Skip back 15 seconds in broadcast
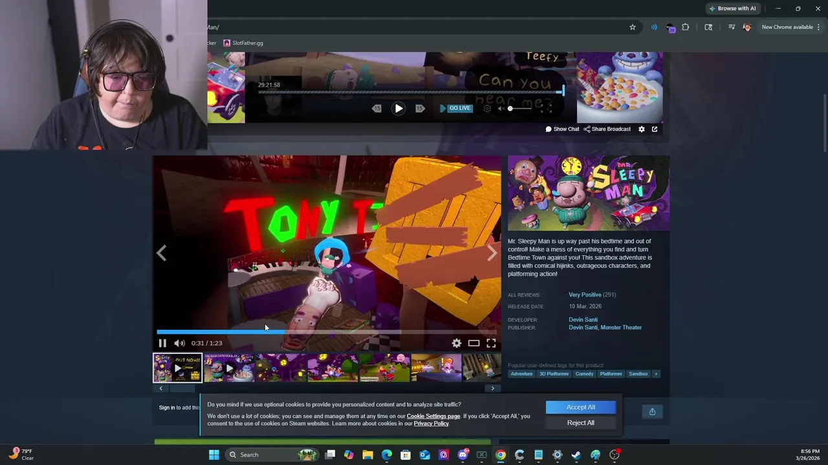828x465 pixels. point(376,108)
